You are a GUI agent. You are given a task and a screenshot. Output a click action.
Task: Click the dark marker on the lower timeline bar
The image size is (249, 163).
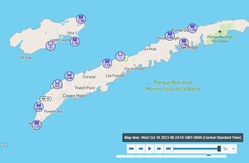(208, 156)
